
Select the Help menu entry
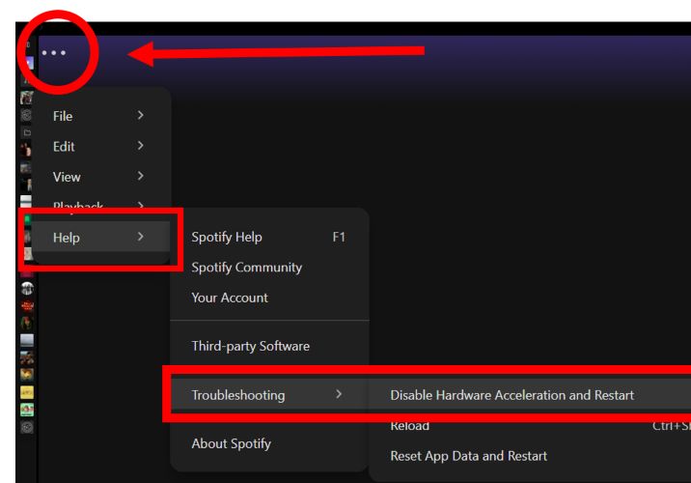tap(101, 238)
